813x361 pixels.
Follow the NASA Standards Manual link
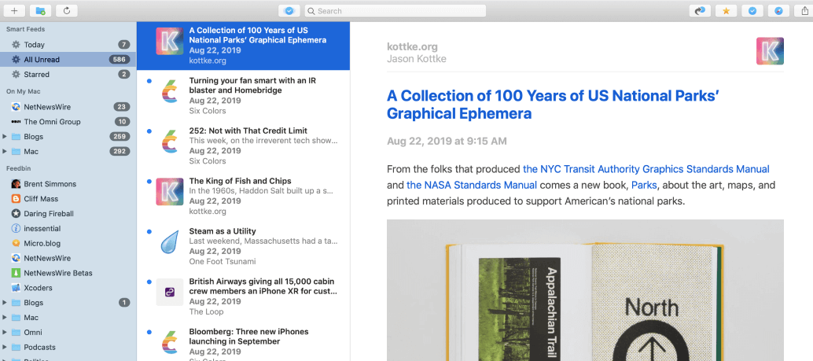pyautogui.click(x=471, y=185)
